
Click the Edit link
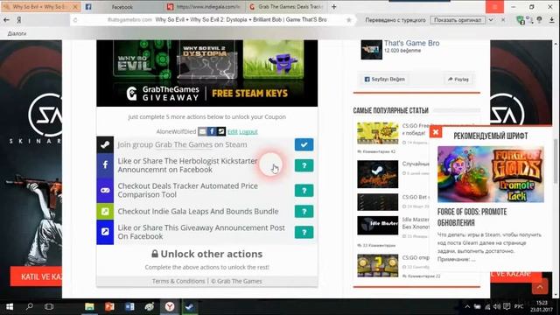click(x=233, y=132)
